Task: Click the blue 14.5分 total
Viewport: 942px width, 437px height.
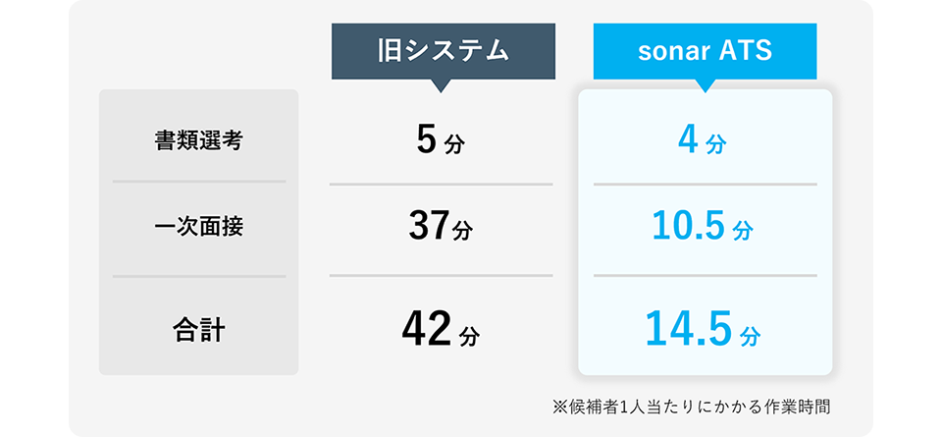Action: (703, 330)
